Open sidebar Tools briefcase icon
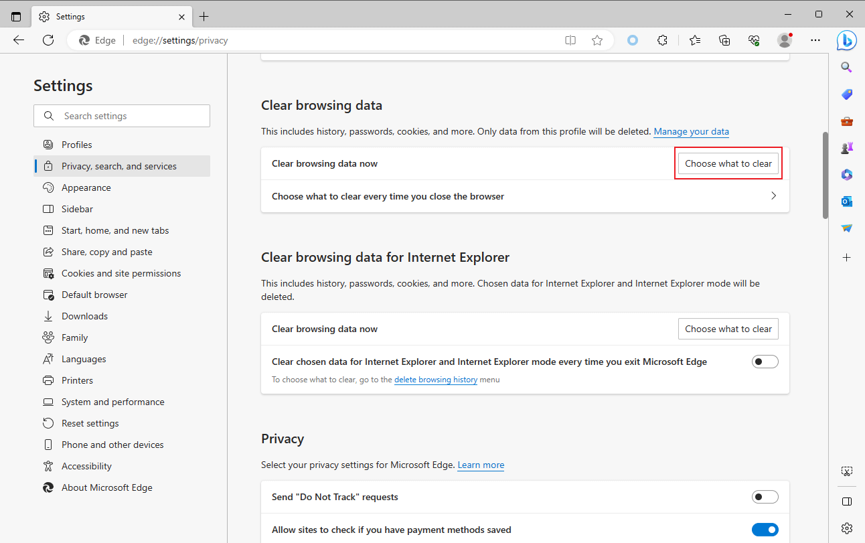The image size is (865, 543). pyautogui.click(x=847, y=121)
